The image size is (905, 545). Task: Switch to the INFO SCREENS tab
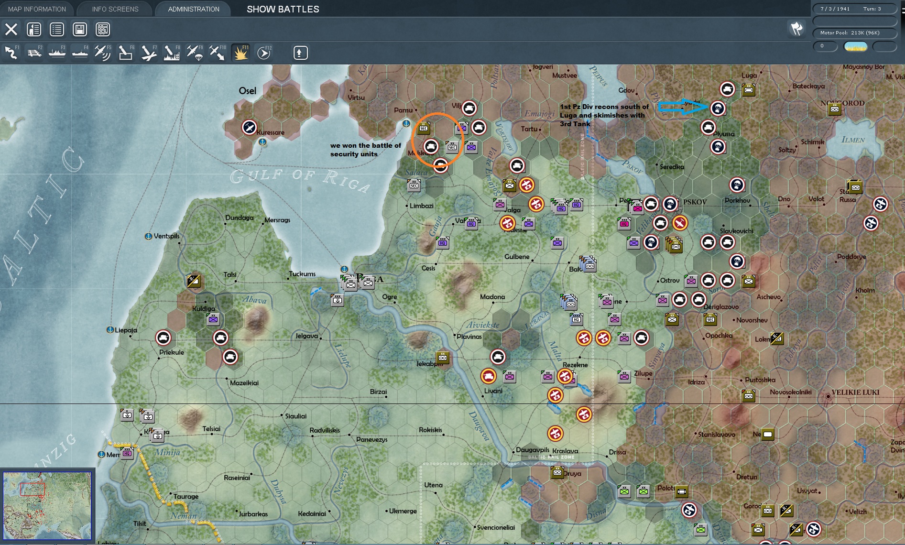115,9
